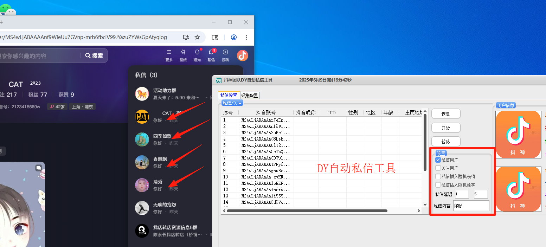Screen dimensions: 546x247
Task: Switch to the 采集配置 tab
Action: click(x=250, y=95)
